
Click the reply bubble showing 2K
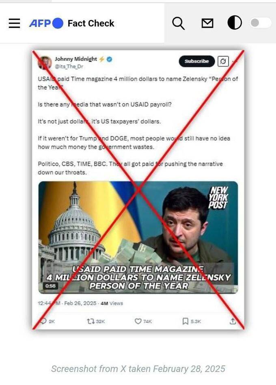coord(47,321)
